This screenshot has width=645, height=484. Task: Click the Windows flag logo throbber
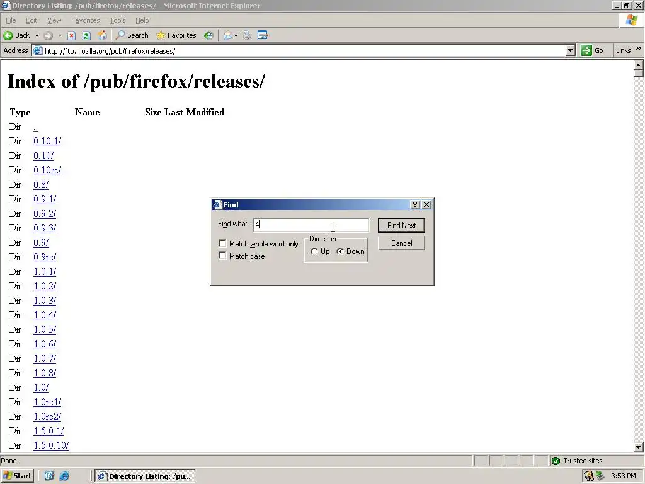[632, 20]
